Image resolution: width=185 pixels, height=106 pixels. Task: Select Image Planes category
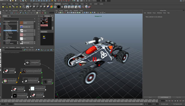click(9, 37)
